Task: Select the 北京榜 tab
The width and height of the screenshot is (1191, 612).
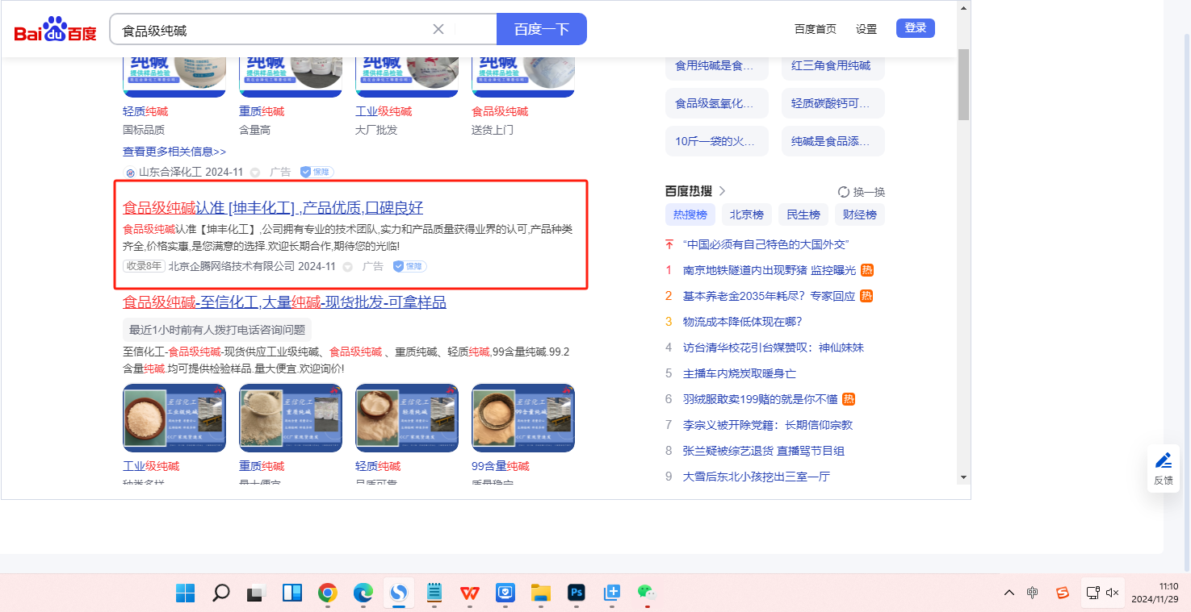Action: pos(747,214)
